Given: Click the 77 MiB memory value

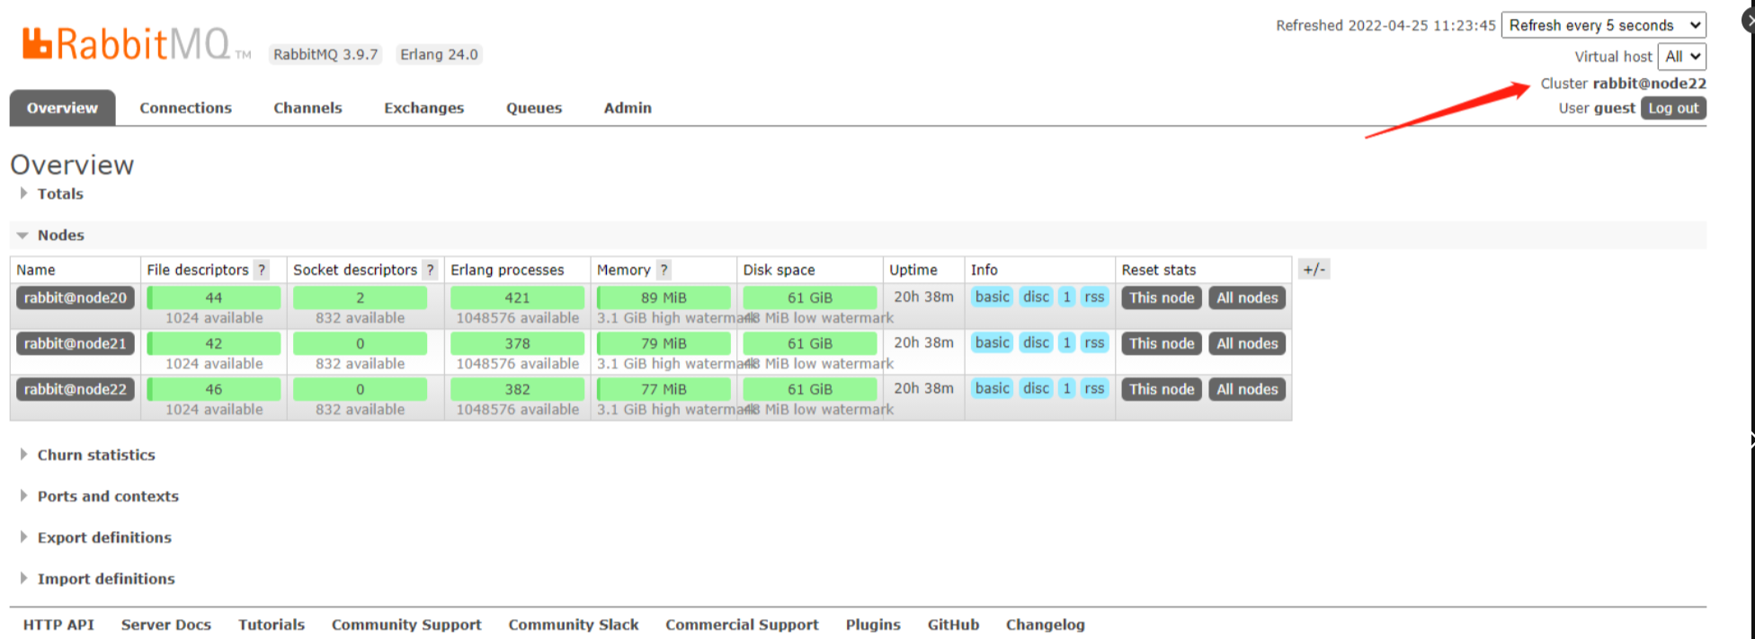Looking at the screenshot, I should click(x=664, y=389).
